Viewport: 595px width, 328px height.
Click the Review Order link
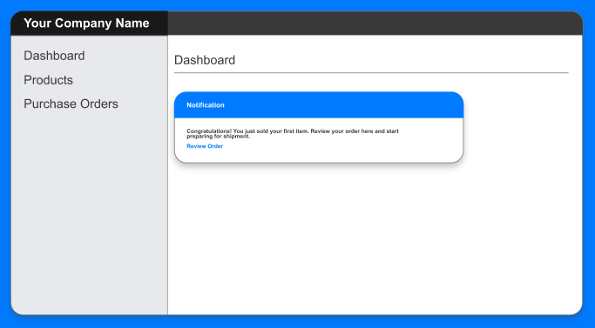(205, 146)
